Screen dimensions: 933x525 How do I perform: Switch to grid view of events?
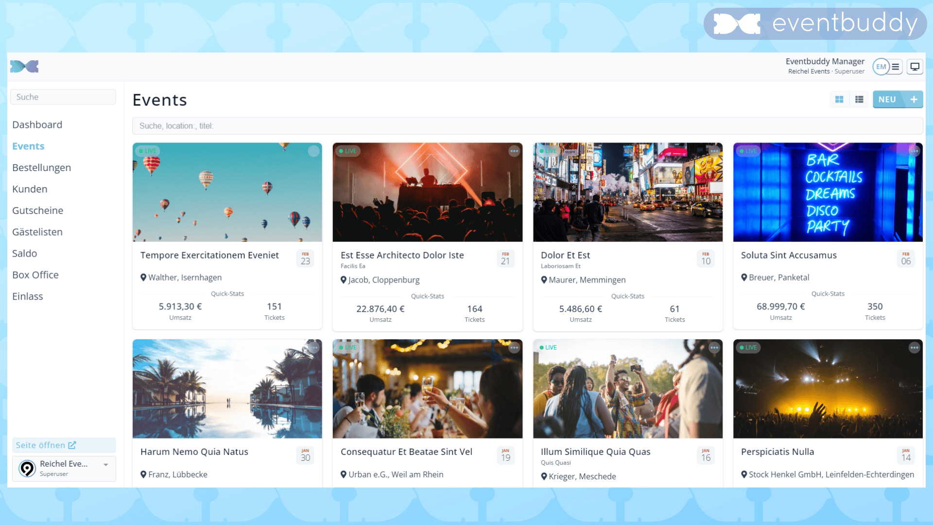839,99
